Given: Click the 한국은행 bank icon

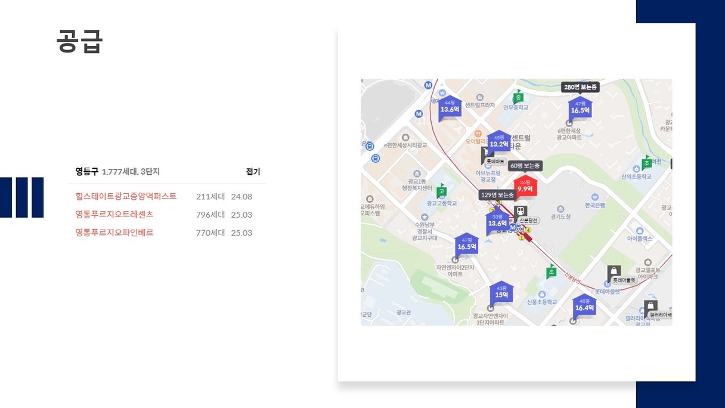Looking at the screenshot, I should (594, 197).
